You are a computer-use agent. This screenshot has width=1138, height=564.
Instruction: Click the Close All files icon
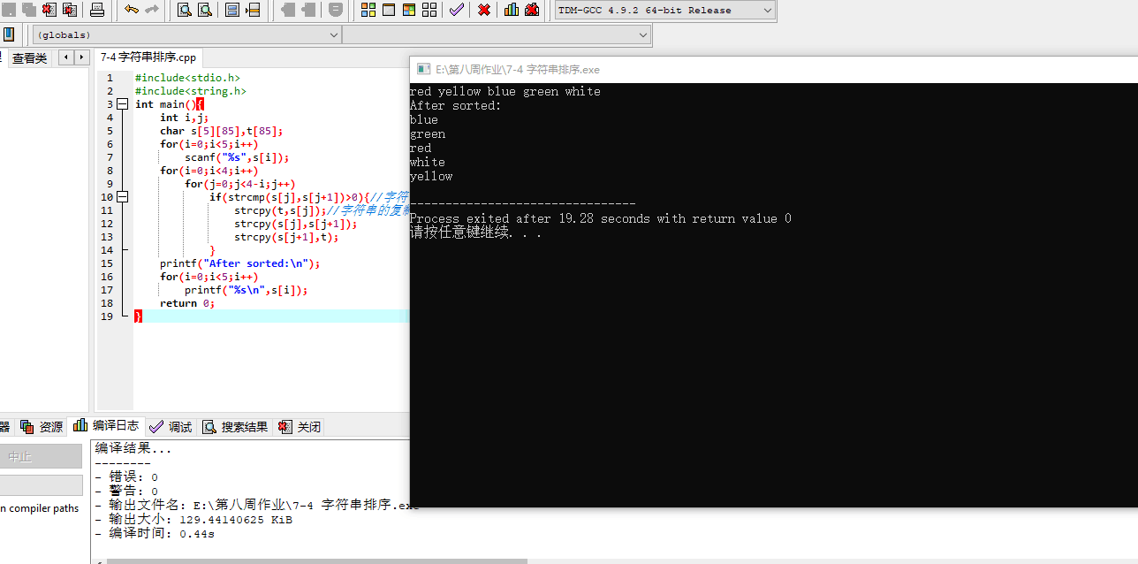pyautogui.click(x=70, y=10)
